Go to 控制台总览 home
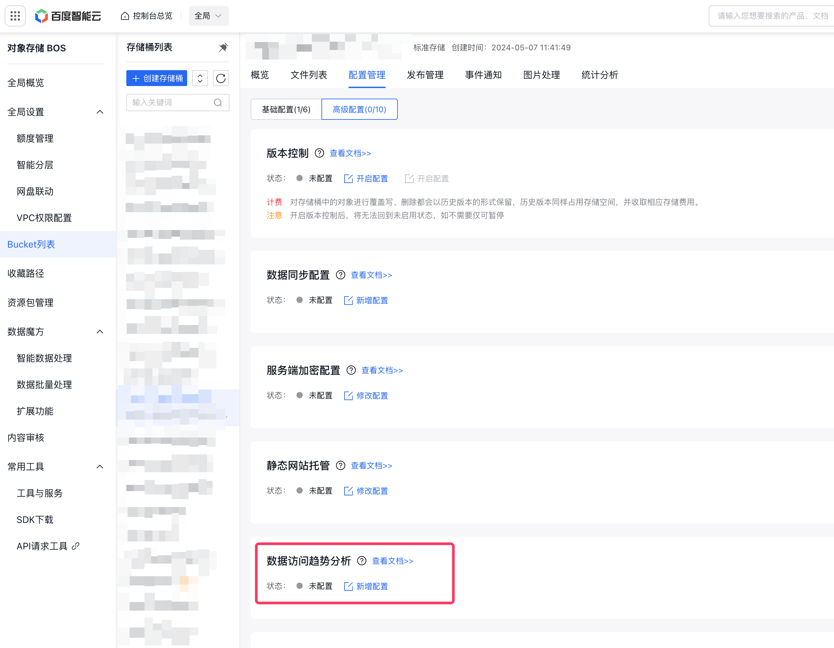This screenshot has width=834, height=648. tap(146, 16)
